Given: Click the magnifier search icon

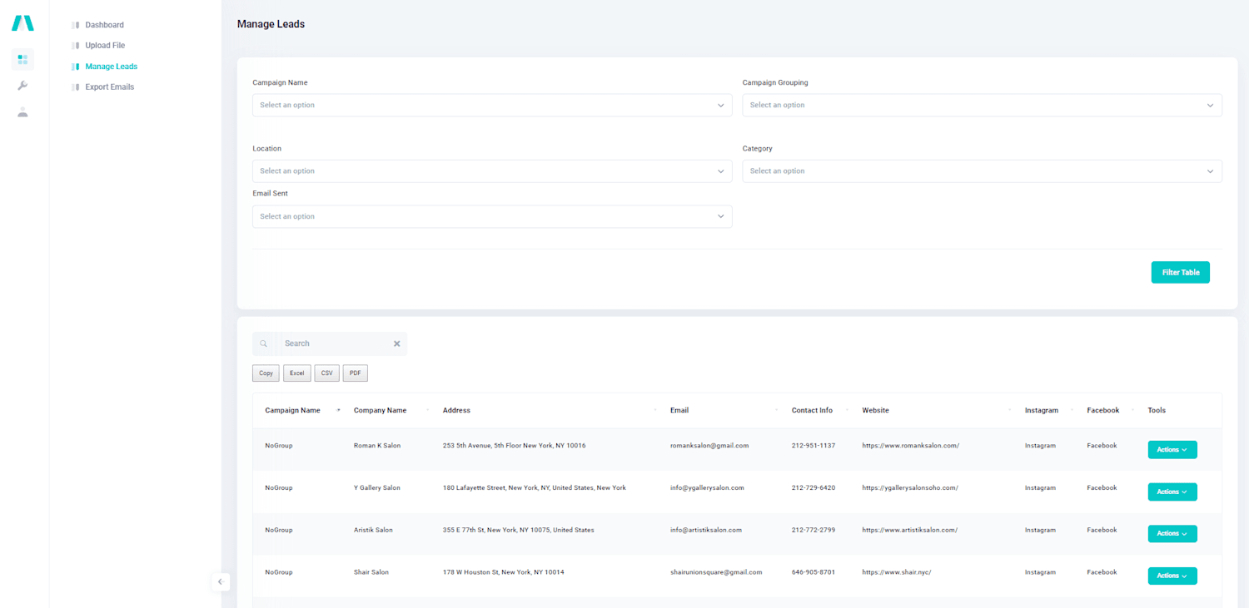Looking at the screenshot, I should click(263, 344).
